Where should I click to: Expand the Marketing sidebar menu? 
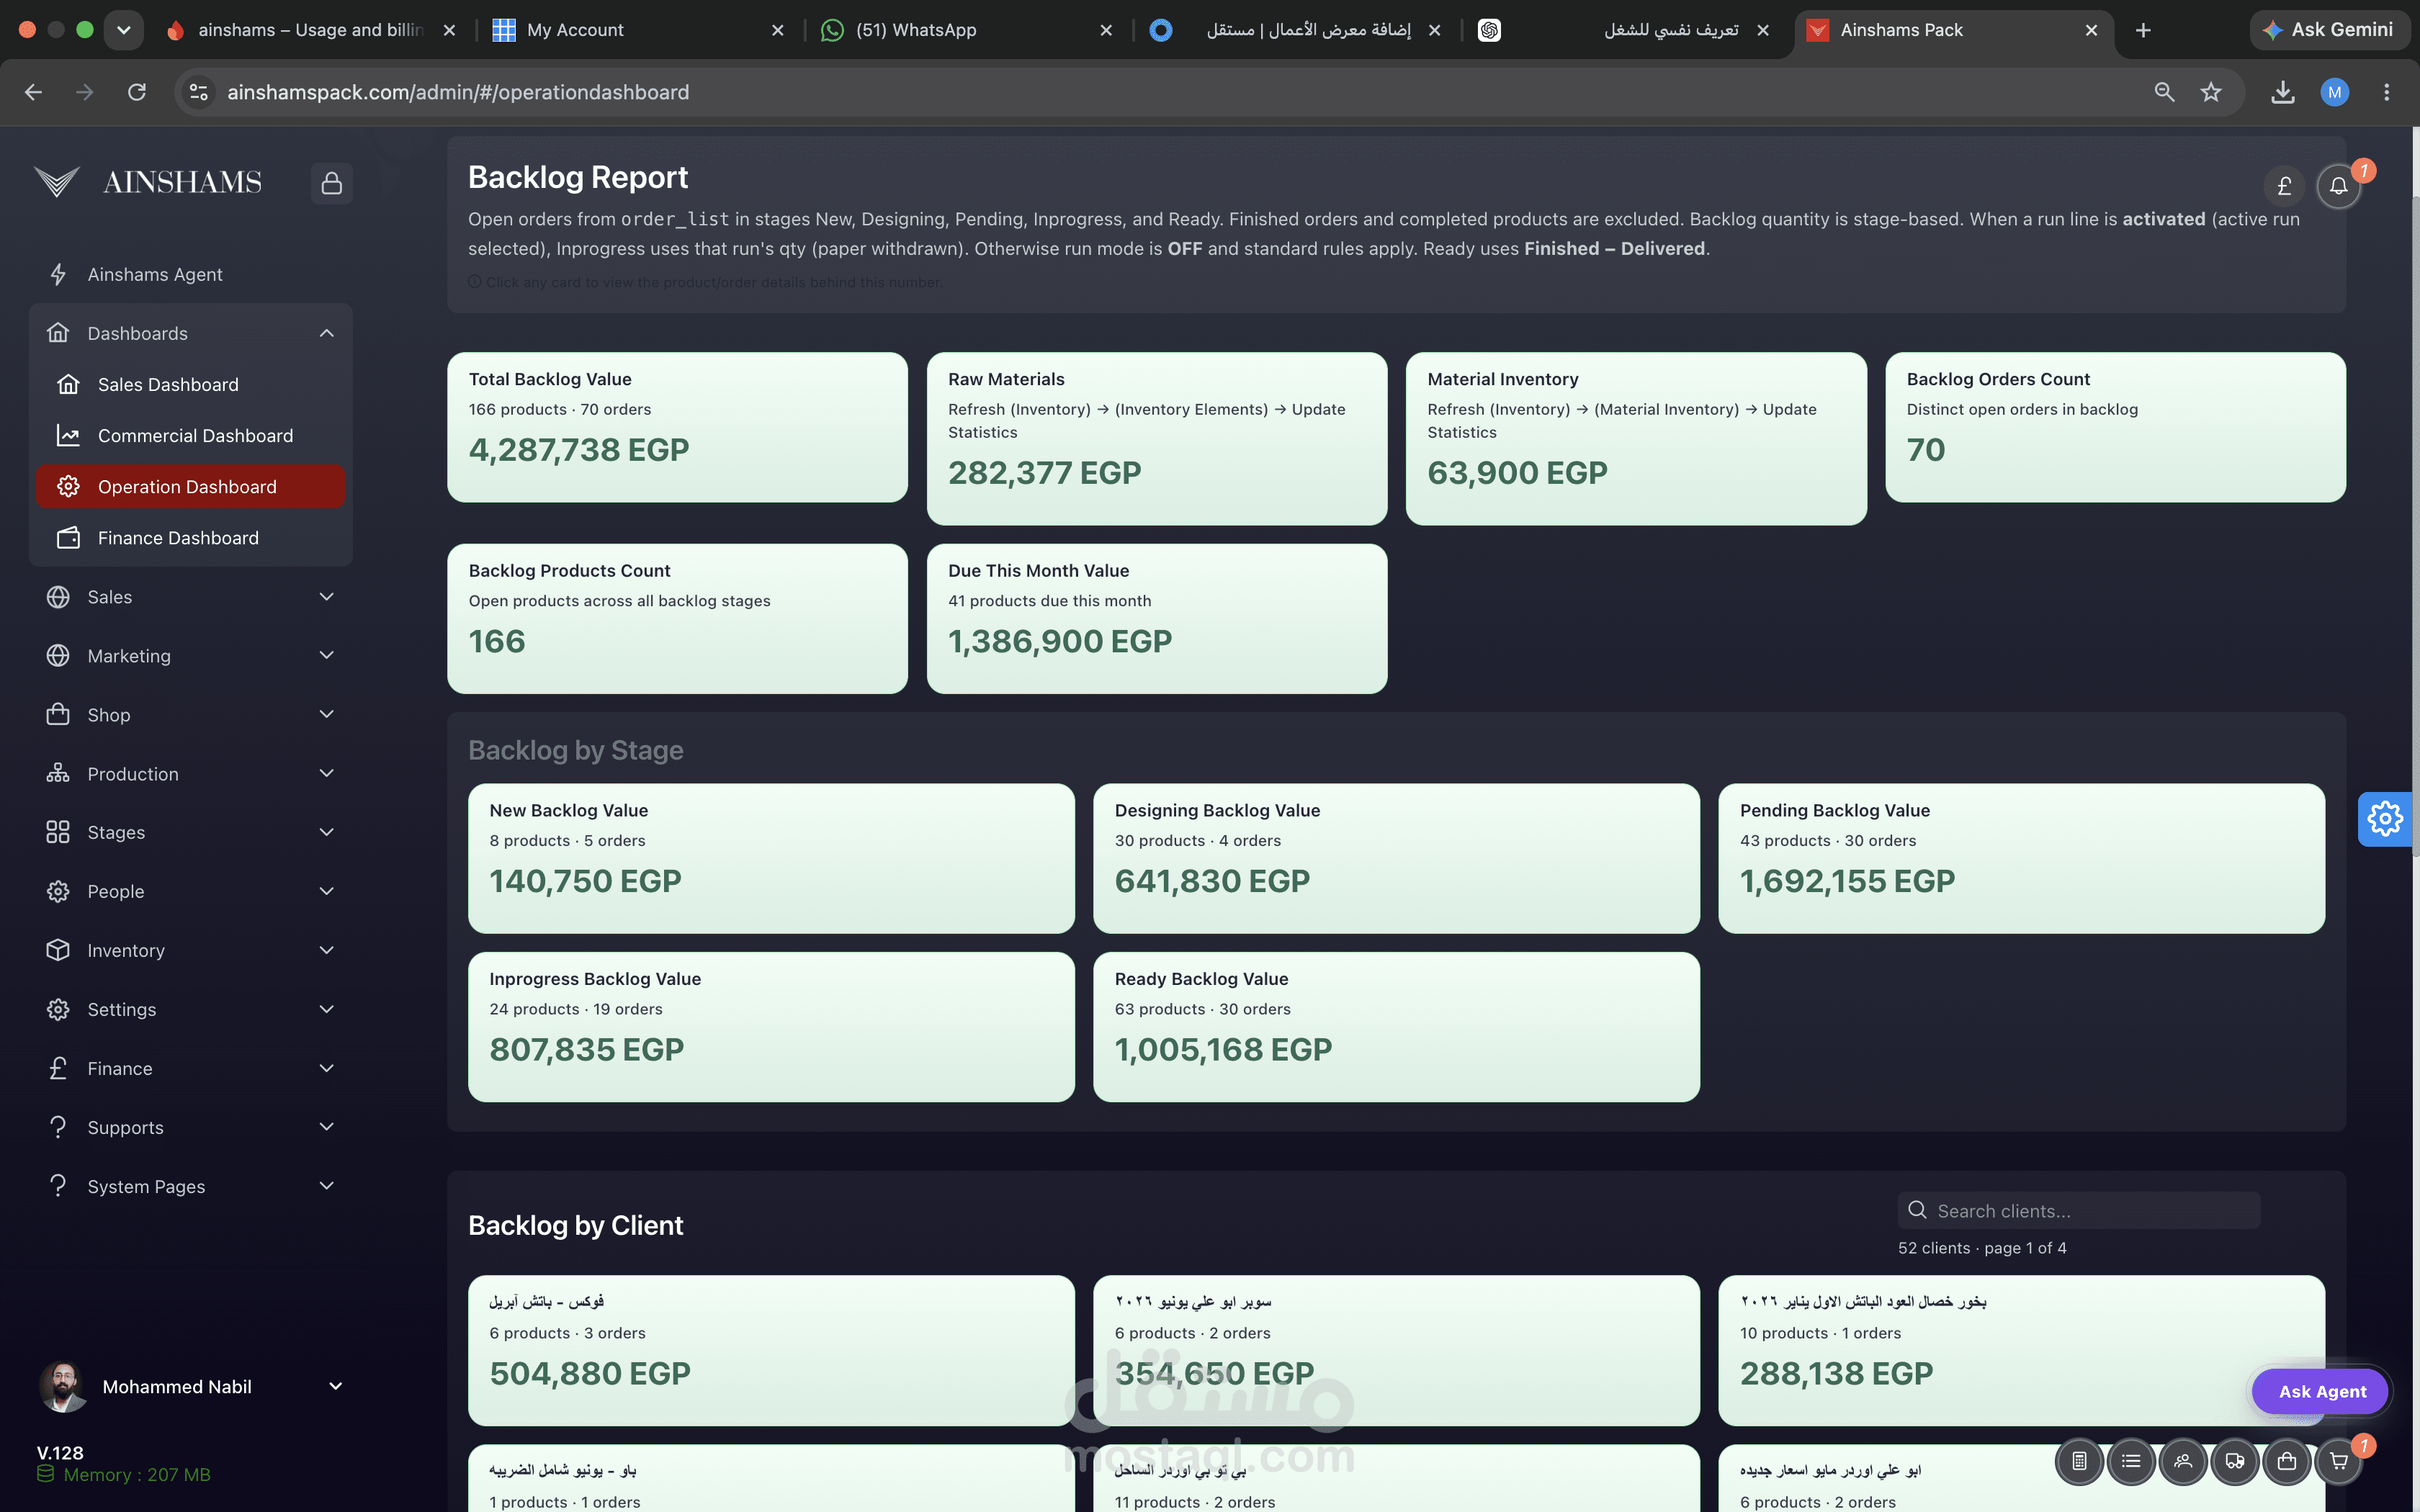pyautogui.click(x=191, y=656)
